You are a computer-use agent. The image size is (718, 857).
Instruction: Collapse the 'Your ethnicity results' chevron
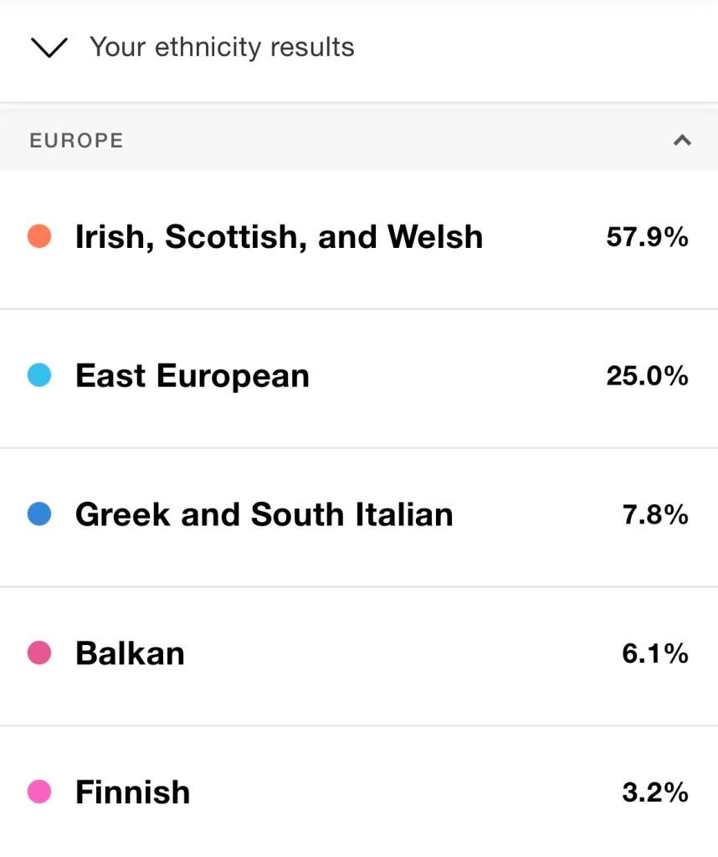pos(49,49)
